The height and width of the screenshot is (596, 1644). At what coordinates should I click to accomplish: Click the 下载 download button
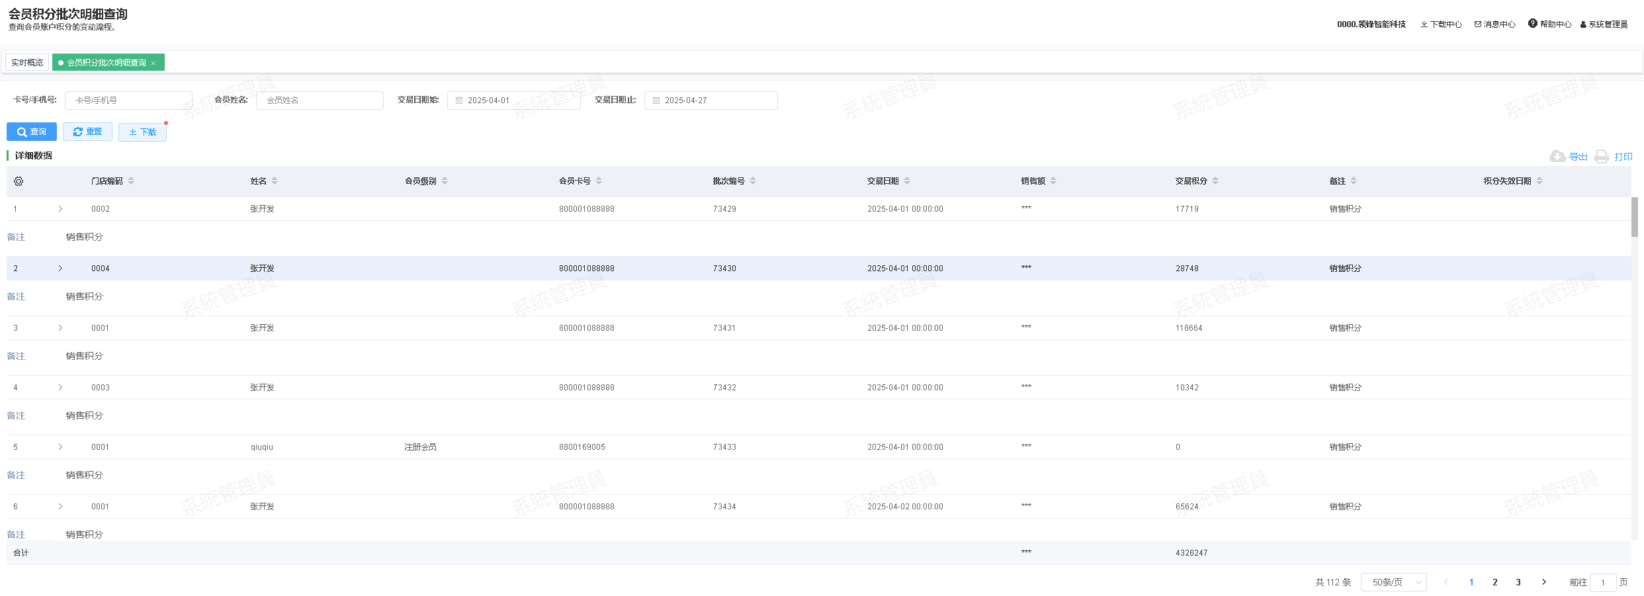[142, 132]
